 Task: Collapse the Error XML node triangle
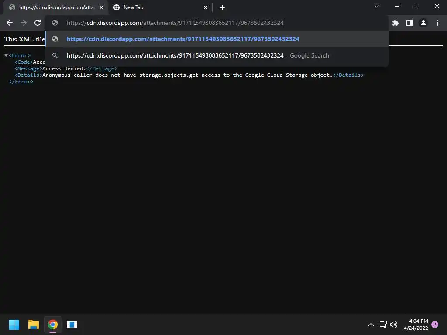pos(6,55)
